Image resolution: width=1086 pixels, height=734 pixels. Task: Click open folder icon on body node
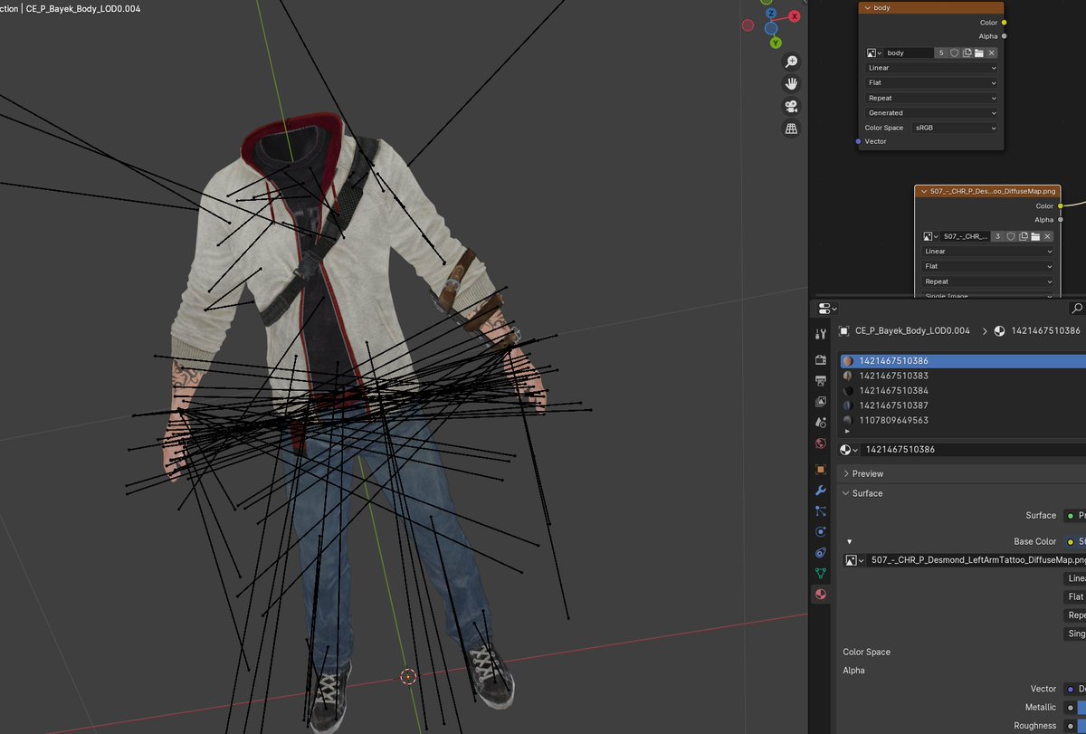coord(979,53)
